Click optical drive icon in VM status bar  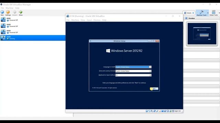point(149,111)
